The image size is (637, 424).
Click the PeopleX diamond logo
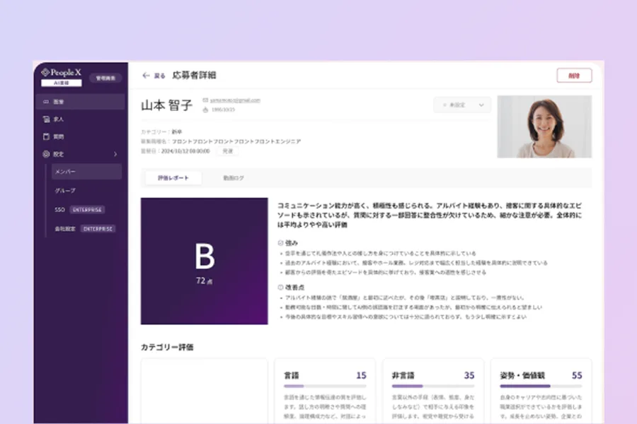click(45, 72)
